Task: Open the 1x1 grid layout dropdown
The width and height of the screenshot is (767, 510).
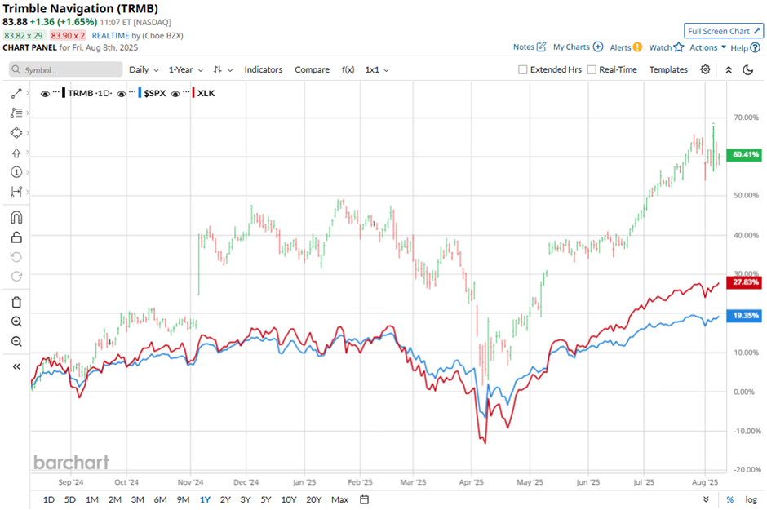Action: (x=377, y=70)
